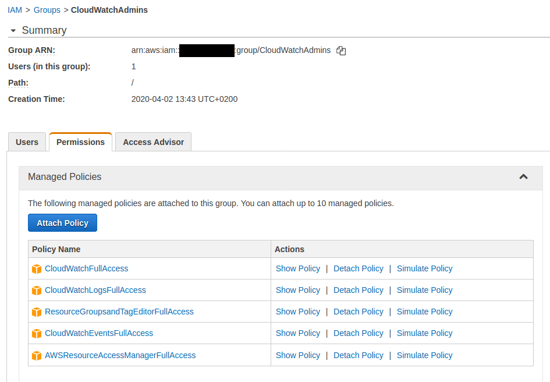Detach Policy AWSResourceAccessManagerFullAccess
This screenshot has width=550, height=382.
[359, 355]
